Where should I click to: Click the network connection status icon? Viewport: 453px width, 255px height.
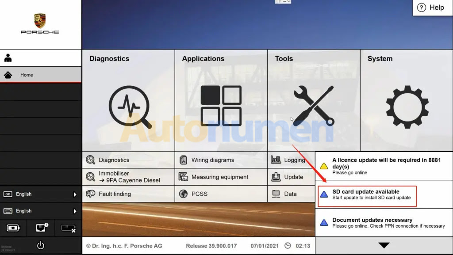[41, 228]
